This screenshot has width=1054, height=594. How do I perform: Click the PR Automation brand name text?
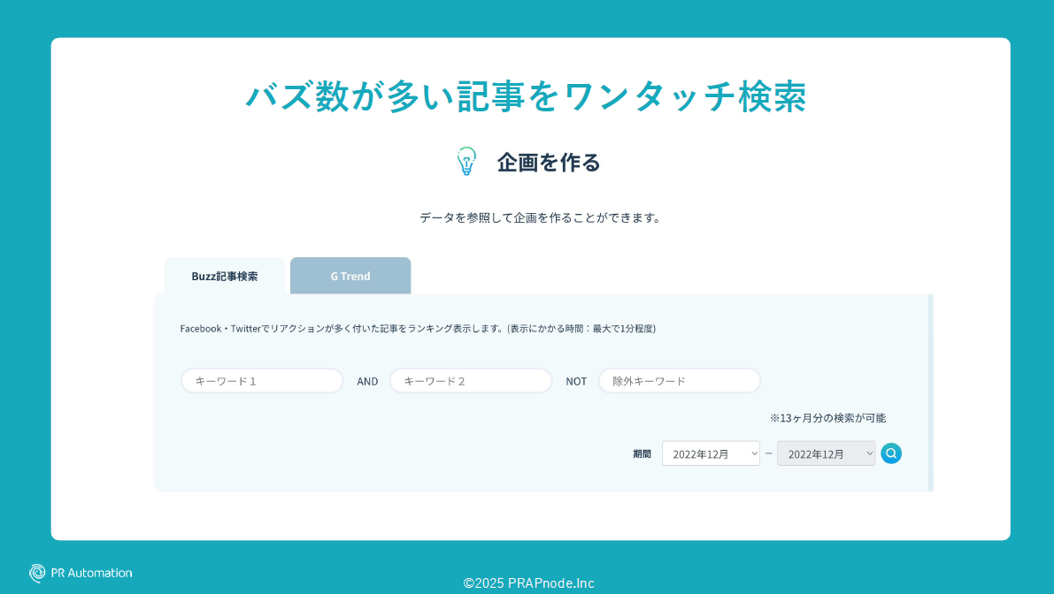tap(91, 573)
